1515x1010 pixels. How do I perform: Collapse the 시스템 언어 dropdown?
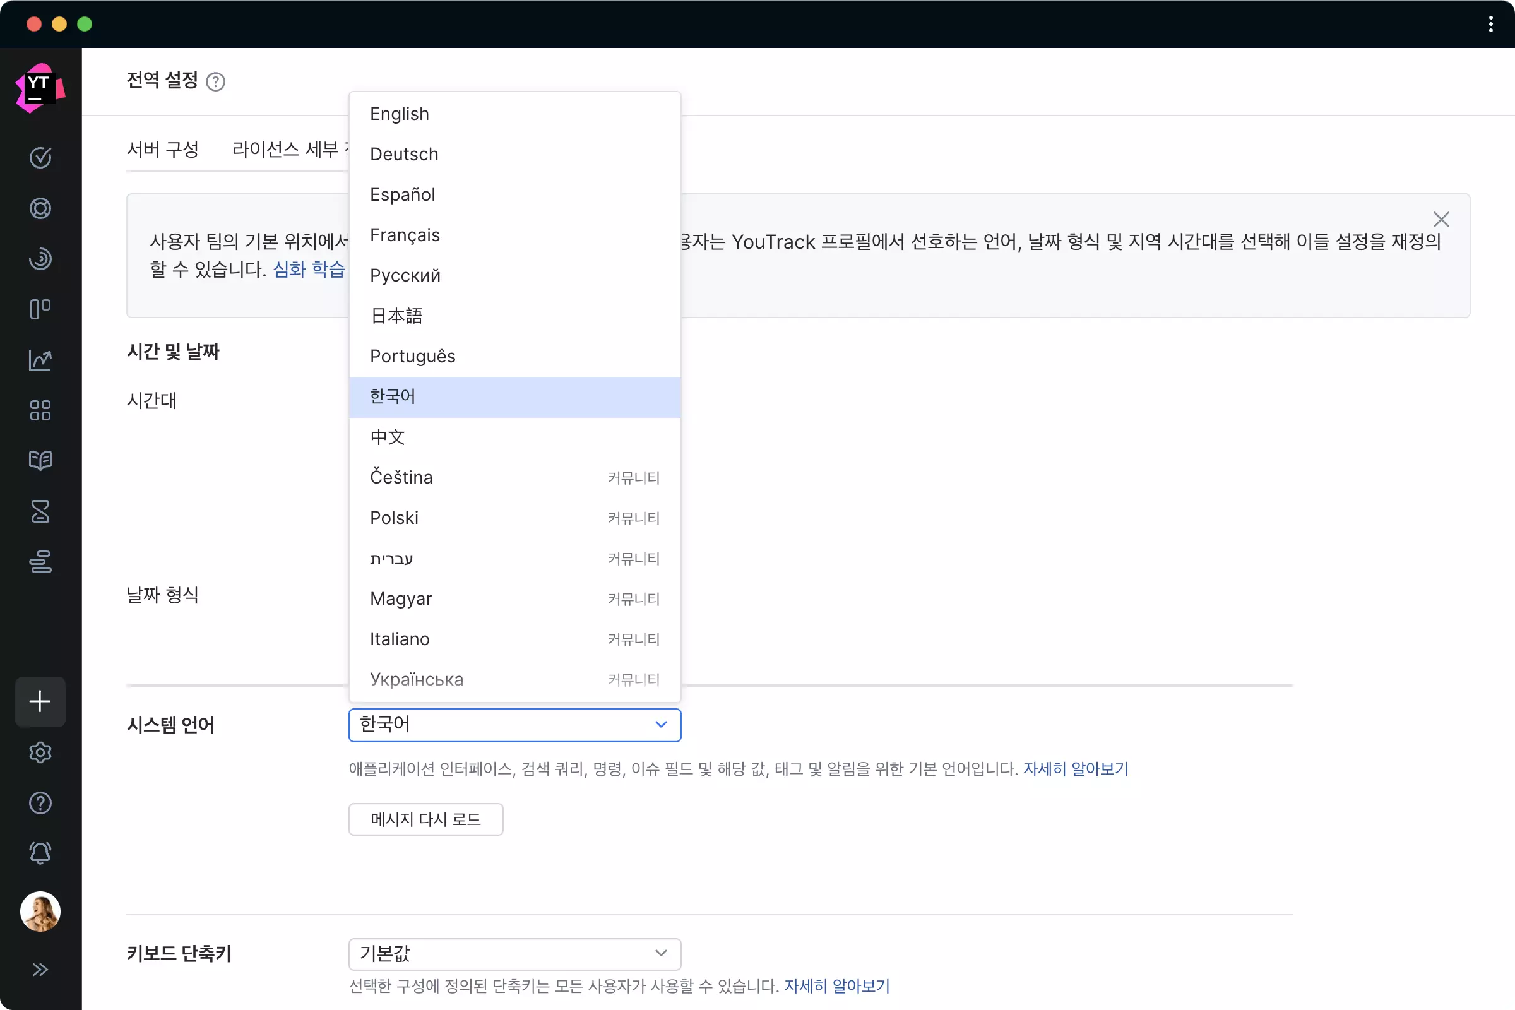660,725
